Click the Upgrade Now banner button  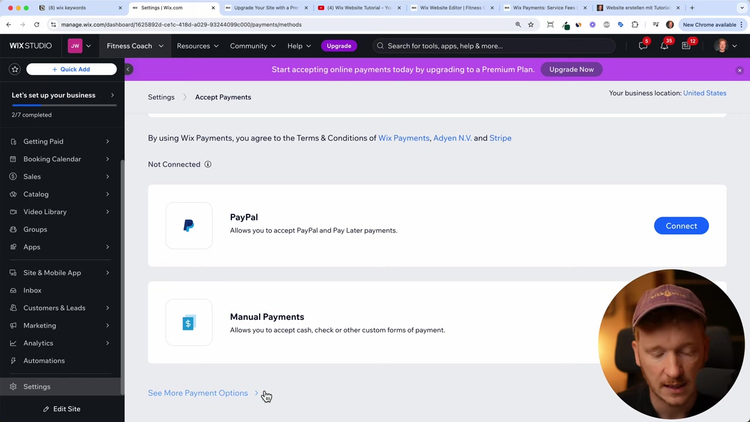point(571,69)
